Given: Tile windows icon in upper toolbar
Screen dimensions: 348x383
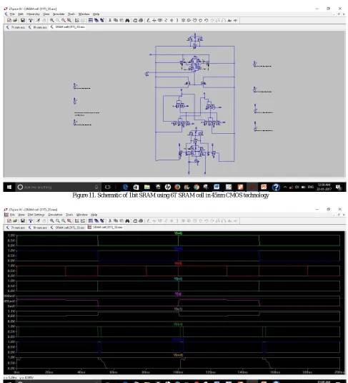Looking at the screenshot, I should click(91, 20).
